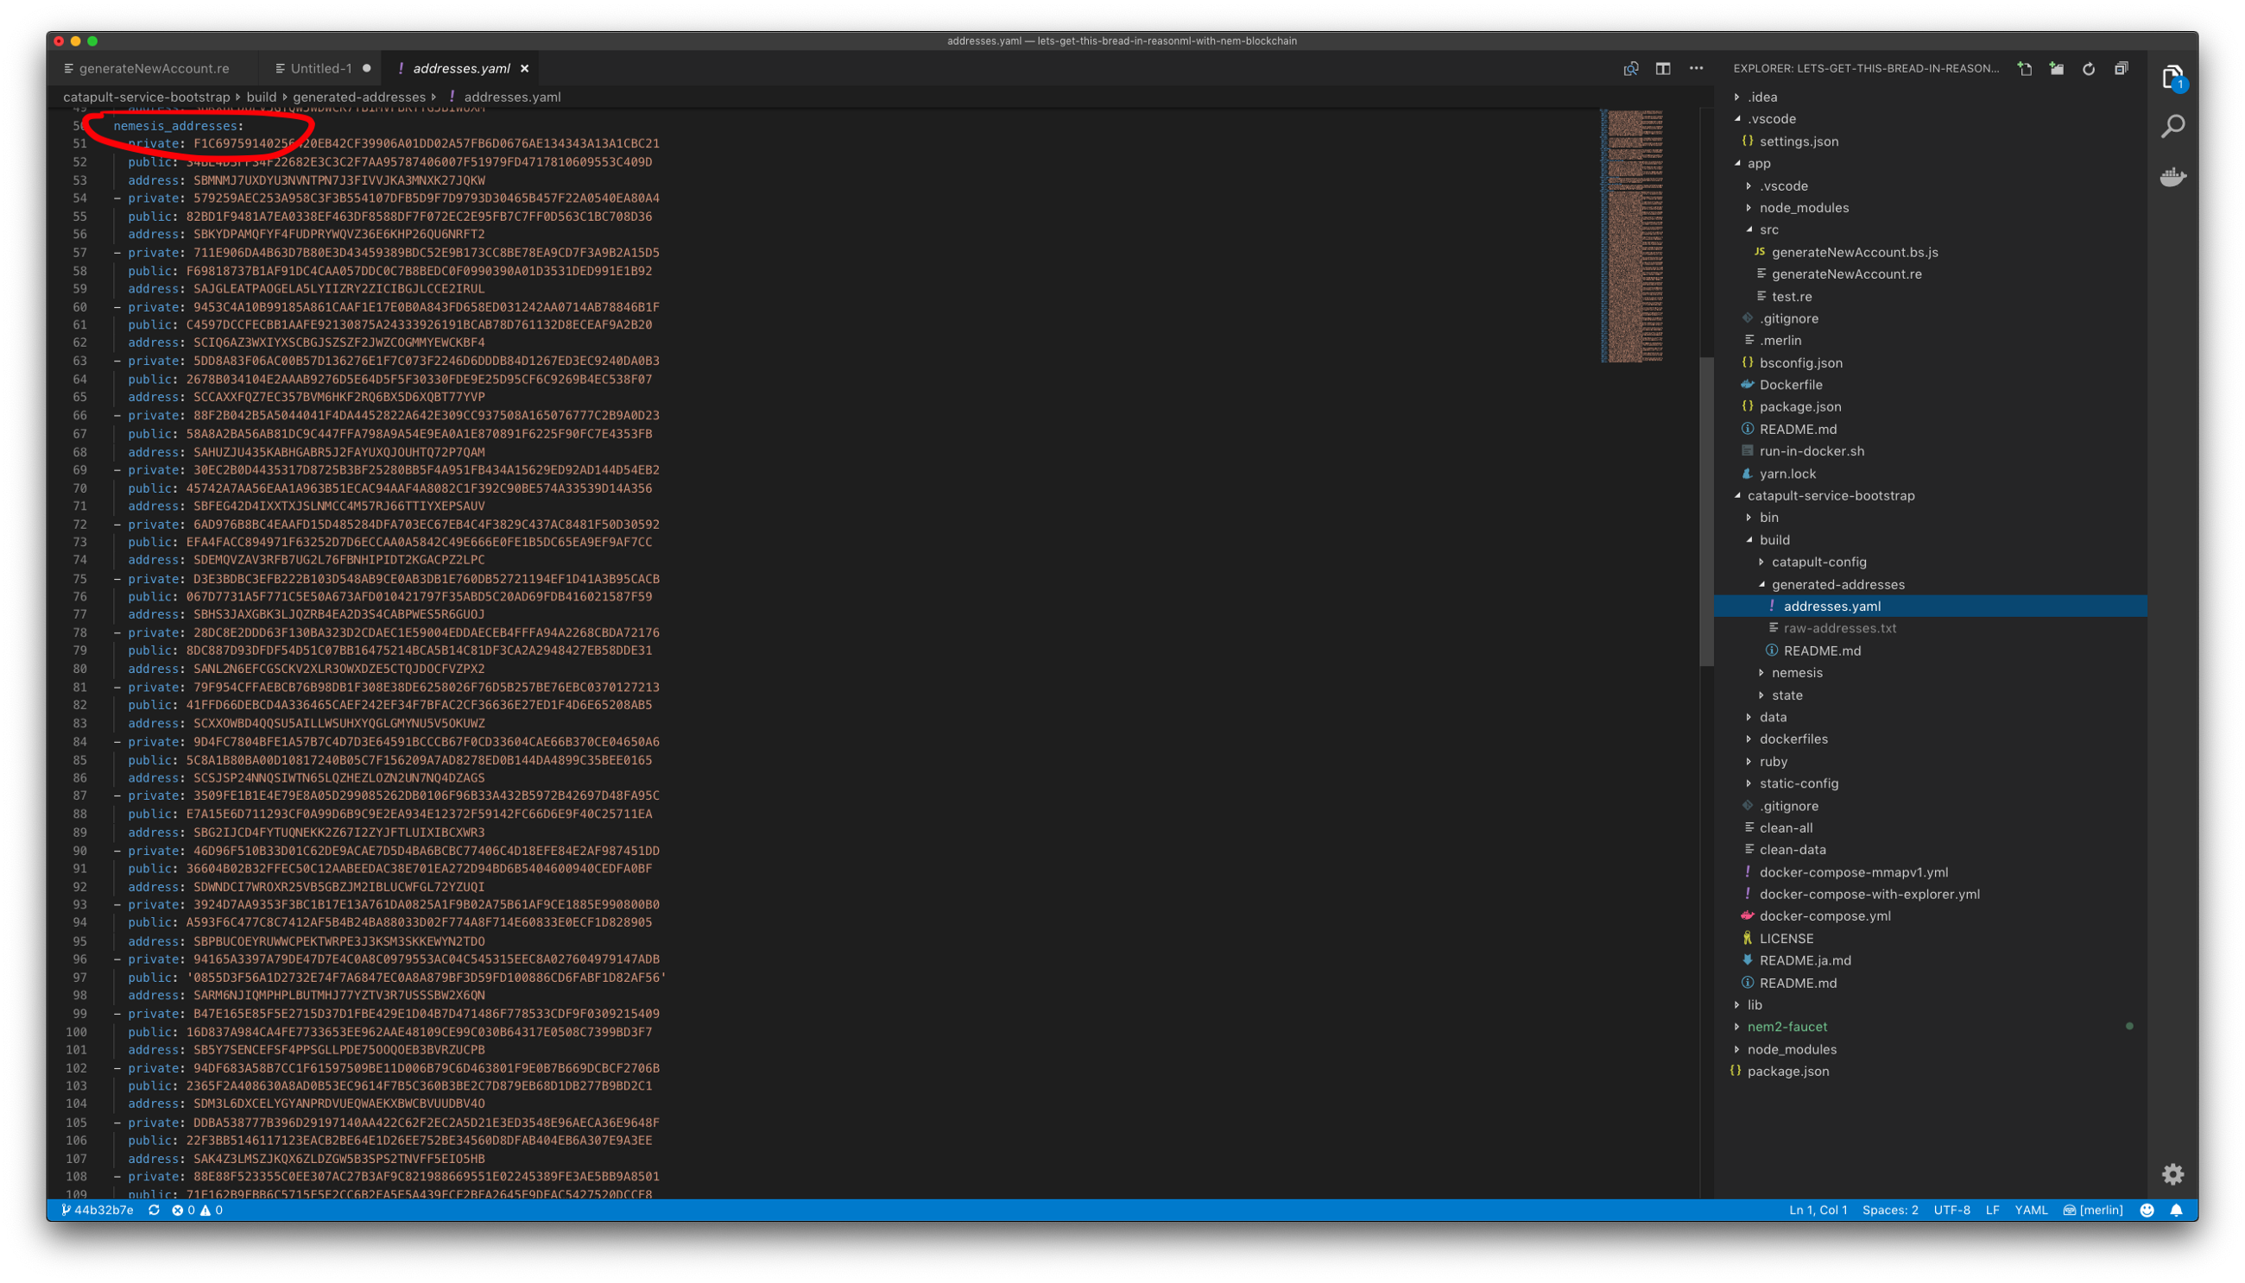The height and width of the screenshot is (1283, 2245).
Task: Open the Manage gear icon
Action: (2172, 1173)
